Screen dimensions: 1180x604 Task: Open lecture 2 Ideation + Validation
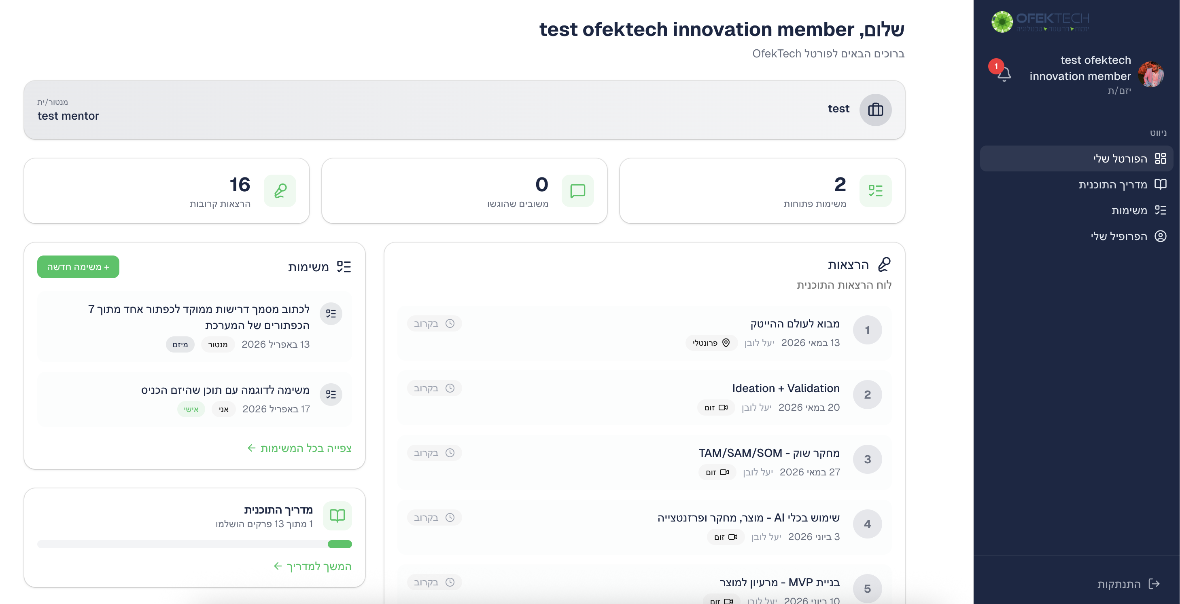(x=785, y=389)
